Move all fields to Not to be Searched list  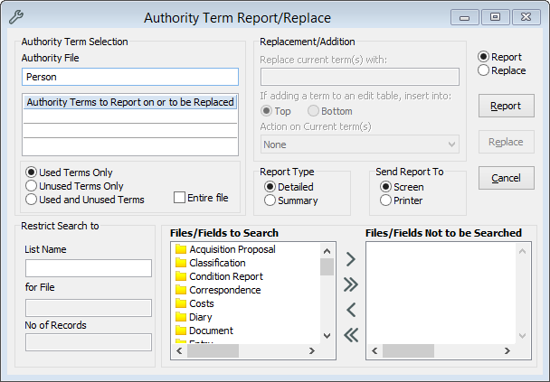(351, 284)
